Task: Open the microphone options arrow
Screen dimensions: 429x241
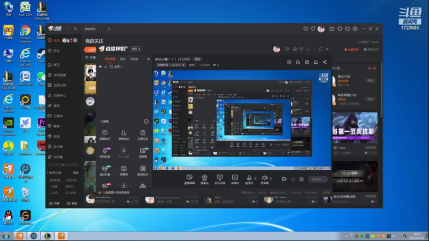Action: [256, 178]
